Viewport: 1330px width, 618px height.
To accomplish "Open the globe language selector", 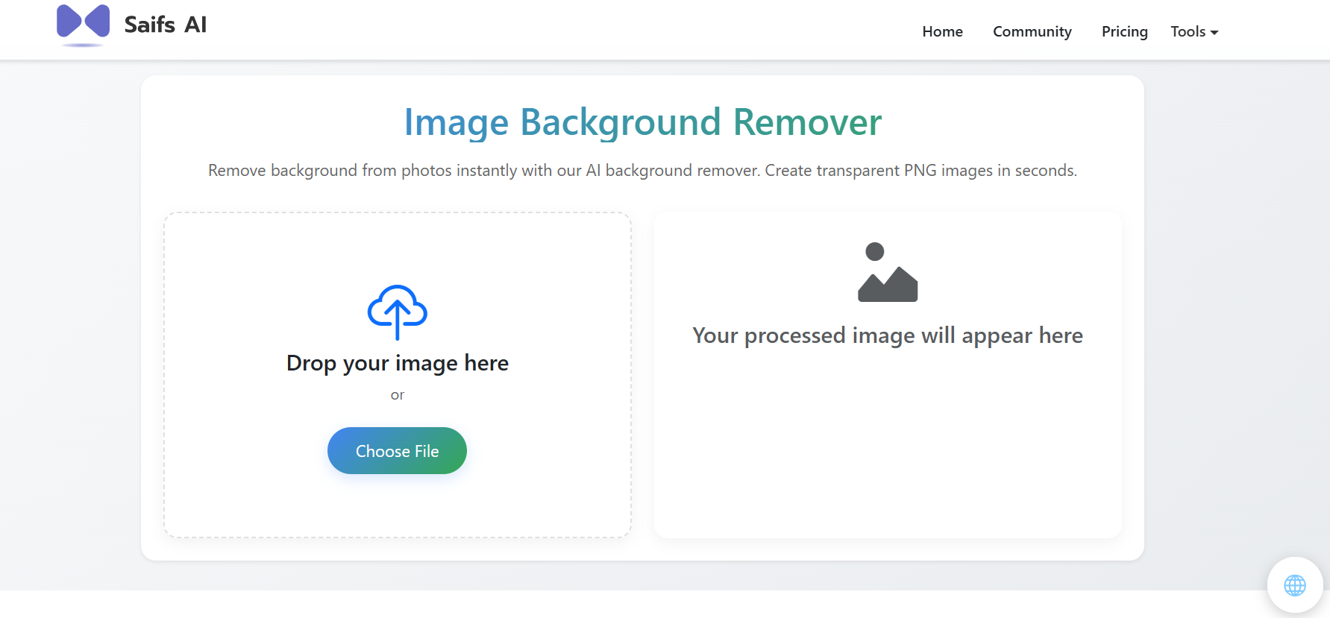I will tap(1294, 585).
